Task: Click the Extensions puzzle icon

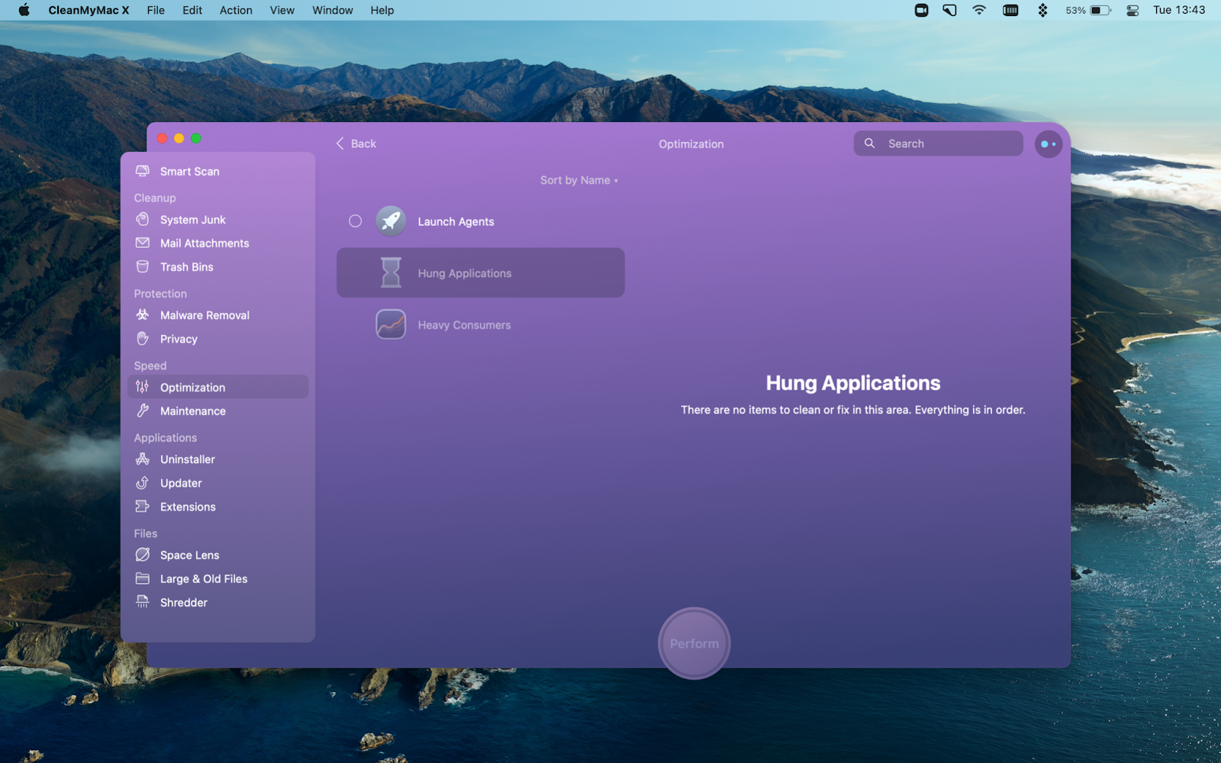Action: 143,506
